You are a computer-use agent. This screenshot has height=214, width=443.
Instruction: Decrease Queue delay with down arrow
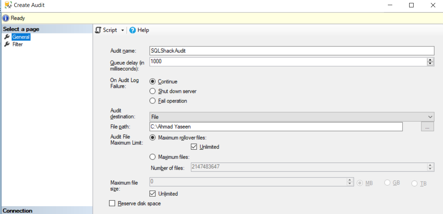click(x=430, y=64)
